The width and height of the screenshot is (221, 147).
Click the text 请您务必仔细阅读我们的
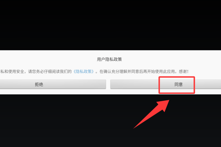(50, 71)
